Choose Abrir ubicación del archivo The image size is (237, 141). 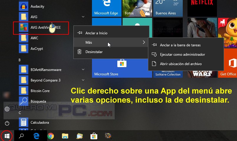point(186,64)
